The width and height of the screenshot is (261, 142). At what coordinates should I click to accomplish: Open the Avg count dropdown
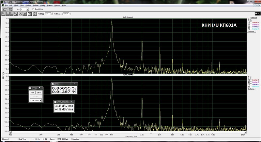tap(27, 9)
